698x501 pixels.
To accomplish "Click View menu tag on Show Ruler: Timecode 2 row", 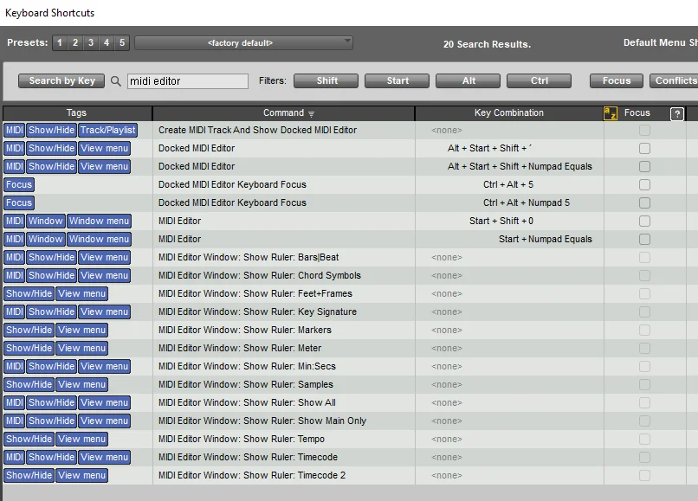I will [82, 475].
